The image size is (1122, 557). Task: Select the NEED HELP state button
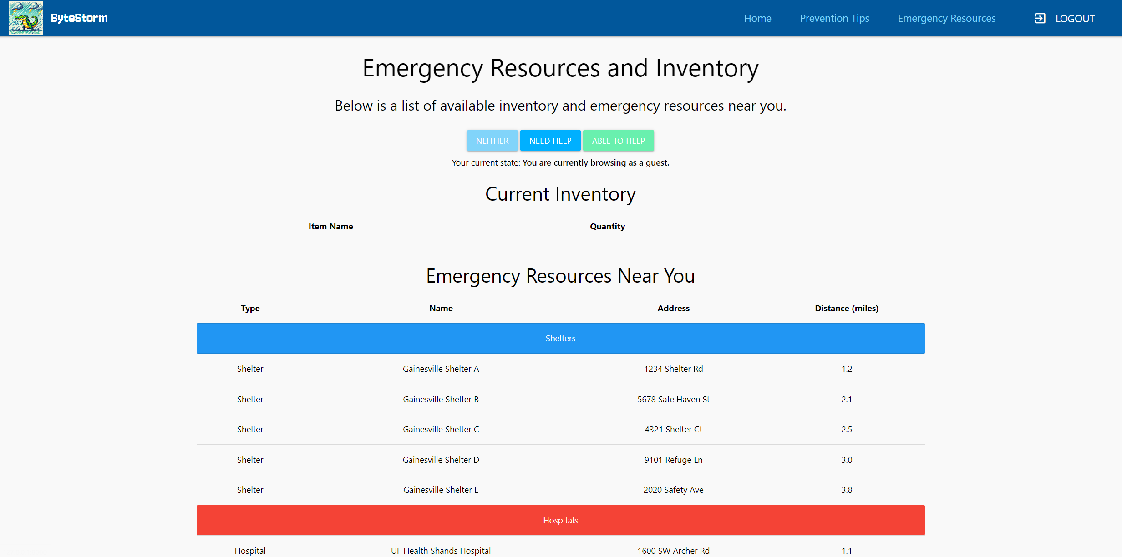[550, 141]
